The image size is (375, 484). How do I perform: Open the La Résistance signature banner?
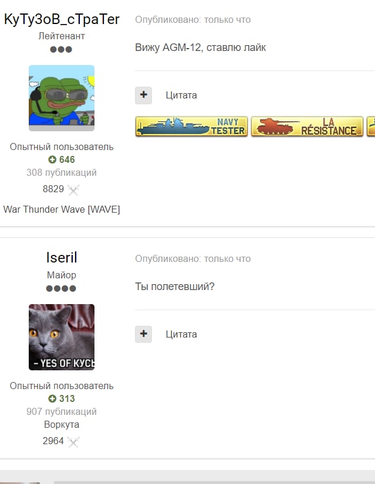[308, 126]
